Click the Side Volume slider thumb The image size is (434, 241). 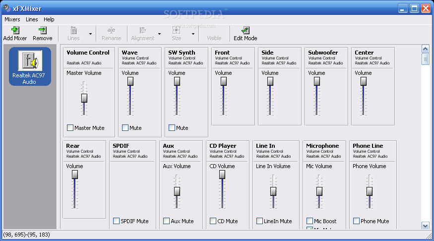[x=270, y=81]
